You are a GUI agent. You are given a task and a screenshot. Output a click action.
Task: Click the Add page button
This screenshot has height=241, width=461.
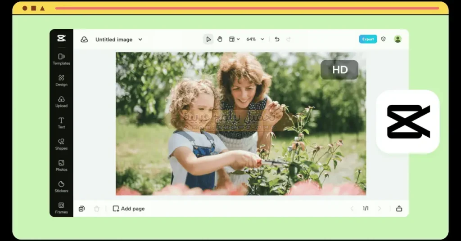coord(129,209)
